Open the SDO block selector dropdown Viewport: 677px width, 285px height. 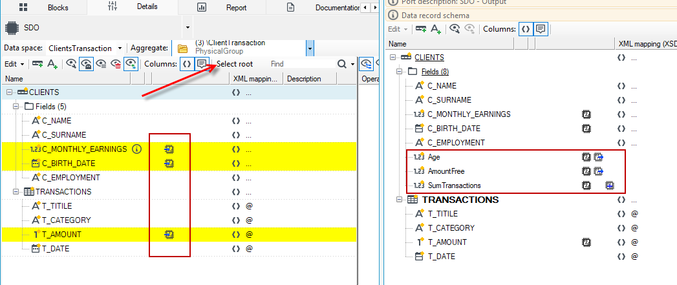[188, 27]
